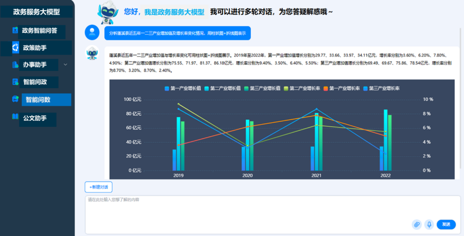Viewport: 464px width, 236px height.
Task: Click the 发送 send button
Action: (446, 224)
